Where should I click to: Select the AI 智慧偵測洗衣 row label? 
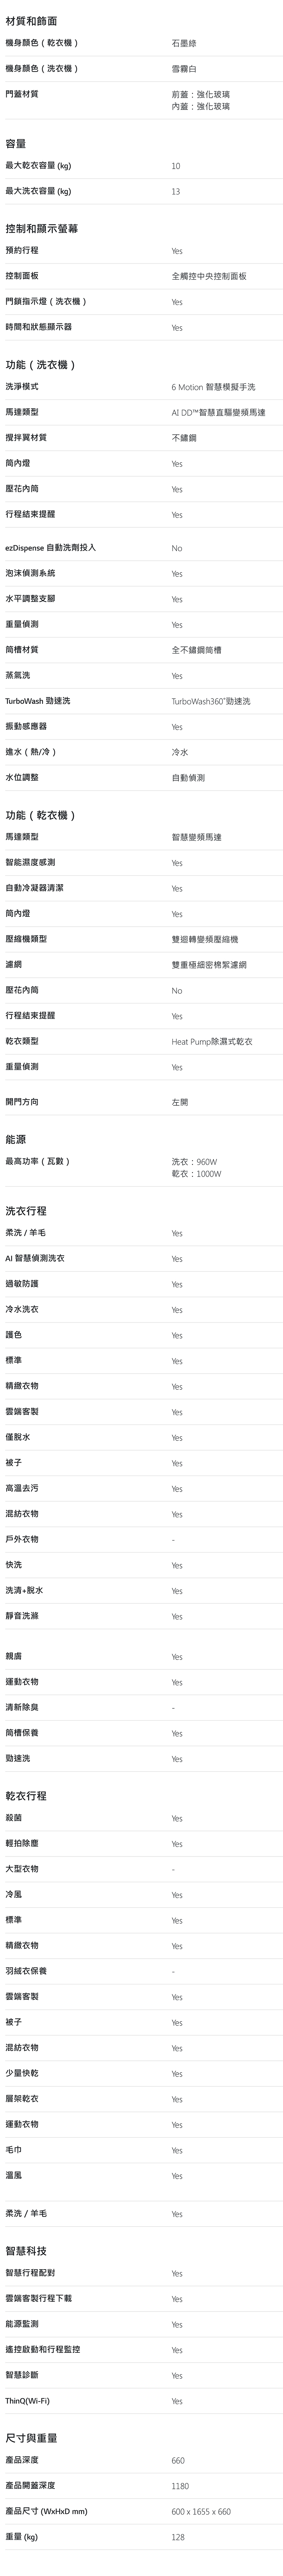(x=35, y=1258)
